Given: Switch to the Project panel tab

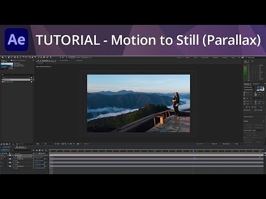Looking at the screenshot, I should point(3,60).
